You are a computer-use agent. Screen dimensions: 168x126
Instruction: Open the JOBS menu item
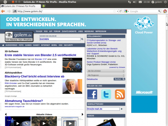coord(80,31)
